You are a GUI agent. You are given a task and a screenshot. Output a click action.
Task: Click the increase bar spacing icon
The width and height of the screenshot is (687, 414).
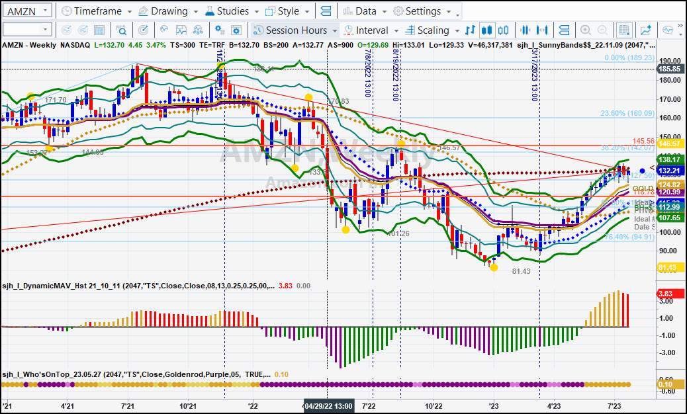pos(543,30)
